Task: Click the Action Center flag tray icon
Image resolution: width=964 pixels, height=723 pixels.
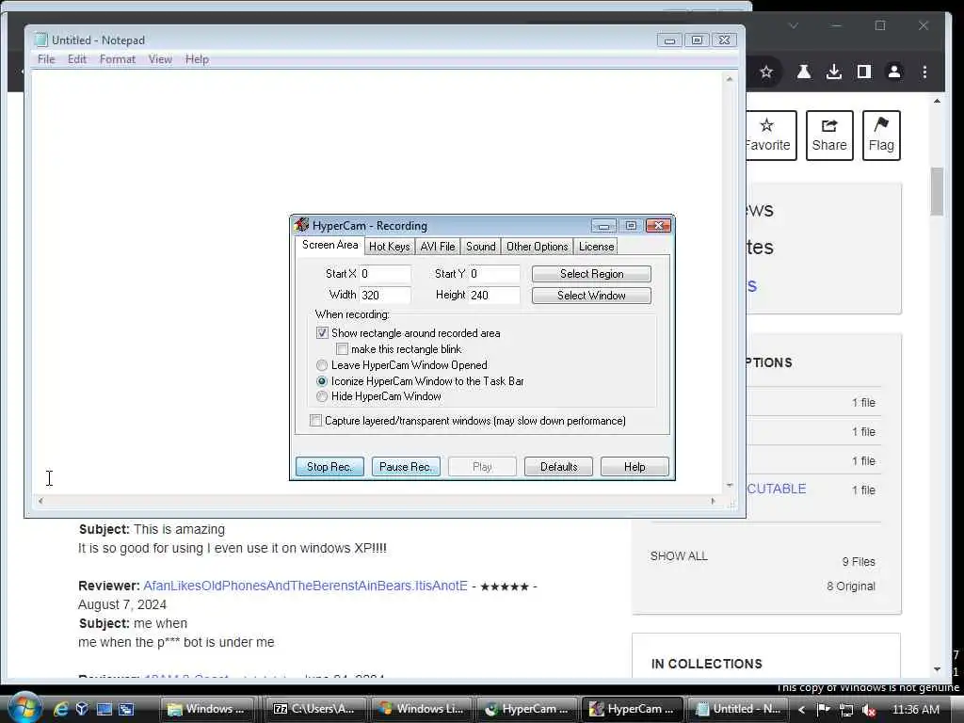Action: 823,709
